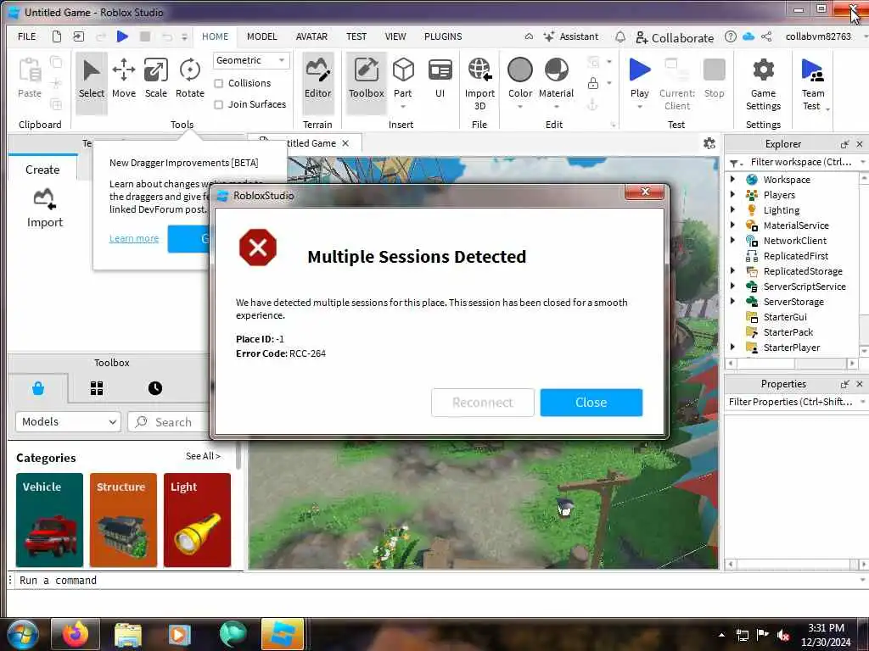Switch to the AVATAR ribbon tab
The width and height of the screenshot is (869, 651).
[311, 36]
